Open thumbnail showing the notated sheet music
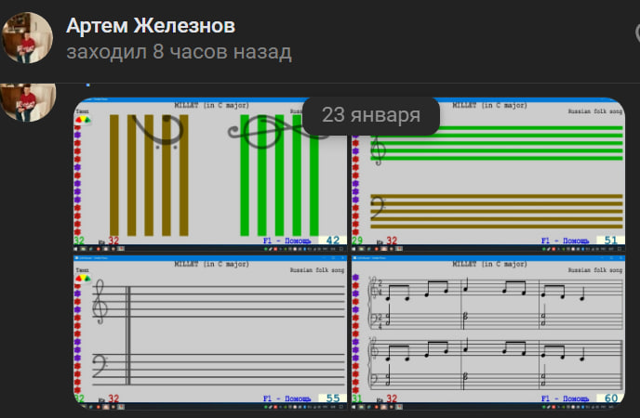 tap(487, 333)
